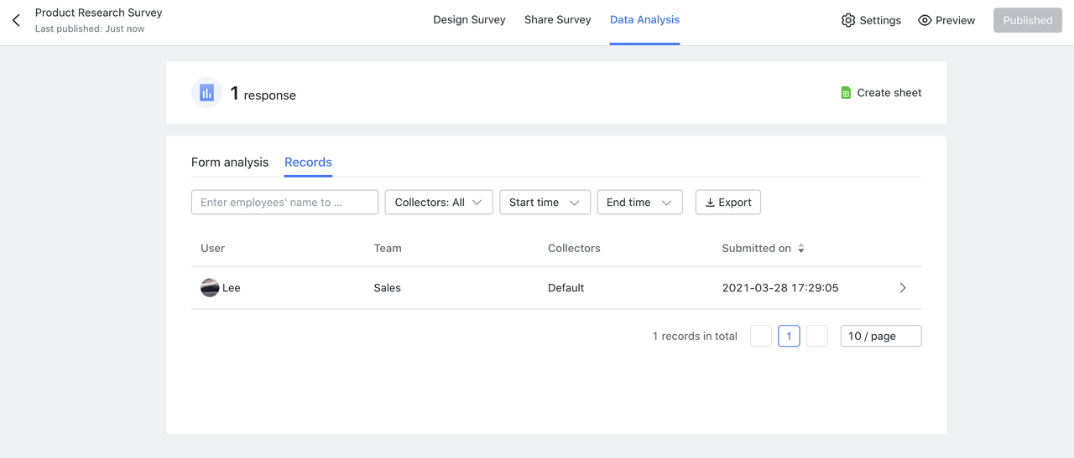
Task: Open Lee's record with right chevron
Action: point(903,288)
